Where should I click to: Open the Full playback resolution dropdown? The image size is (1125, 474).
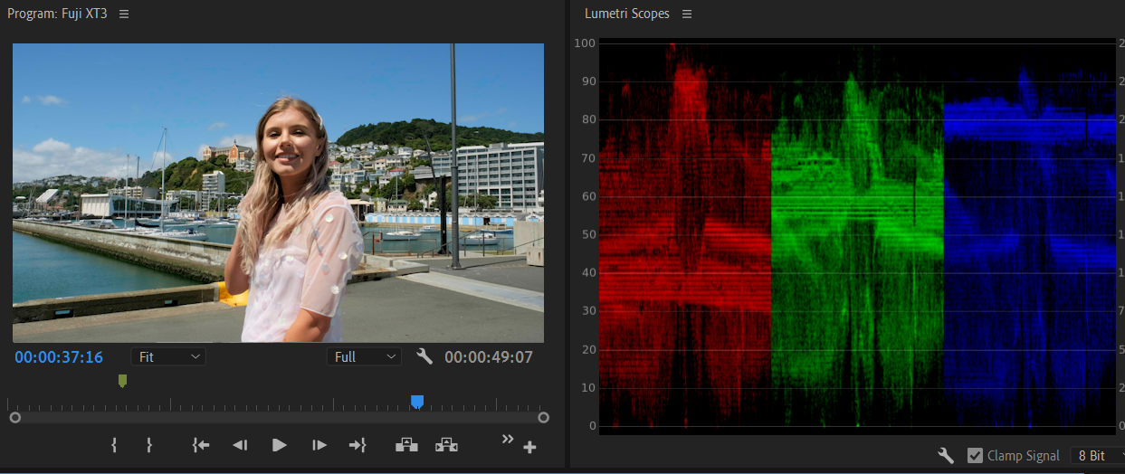tap(363, 357)
